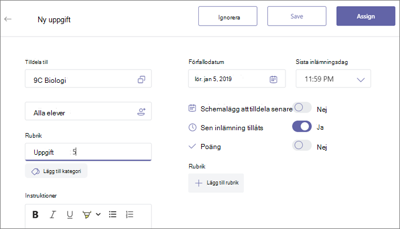Screen dimensions: 400x229
Task: Click the add-student icon in Alla elever field
Action: tap(141, 112)
